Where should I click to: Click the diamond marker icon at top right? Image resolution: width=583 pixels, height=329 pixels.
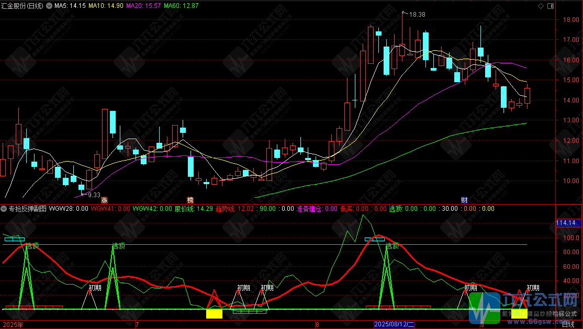point(541,6)
